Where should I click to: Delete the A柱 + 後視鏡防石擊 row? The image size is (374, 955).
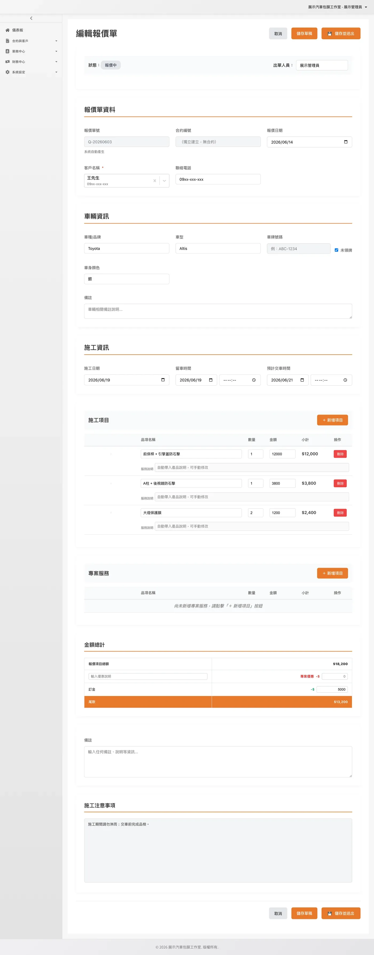click(340, 483)
